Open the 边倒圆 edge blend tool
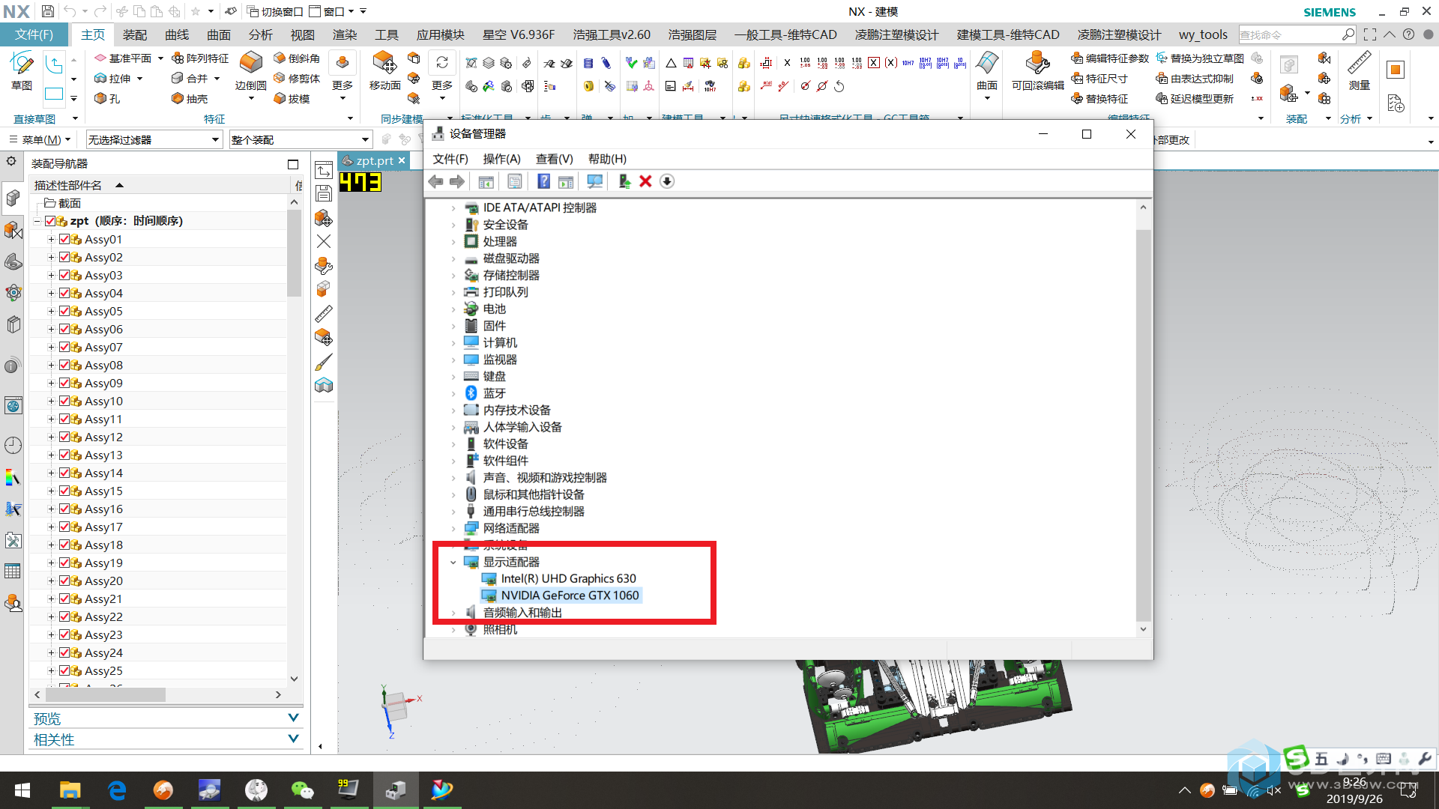 (x=250, y=73)
